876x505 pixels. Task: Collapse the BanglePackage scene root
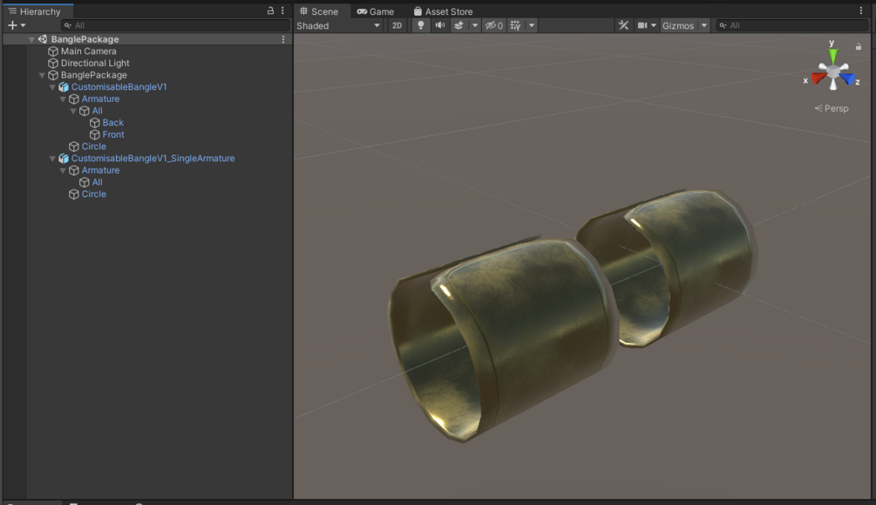pyautogui.click(x=31, y=39)
